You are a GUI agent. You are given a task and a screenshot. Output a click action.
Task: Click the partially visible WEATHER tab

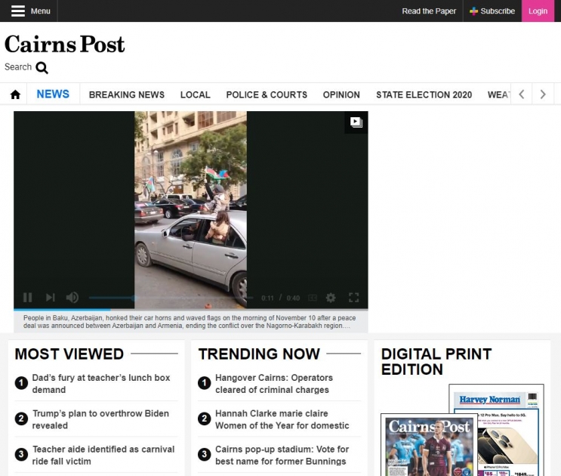coord(498,95)
